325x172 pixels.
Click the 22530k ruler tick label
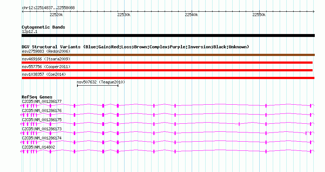coord(124,15)
